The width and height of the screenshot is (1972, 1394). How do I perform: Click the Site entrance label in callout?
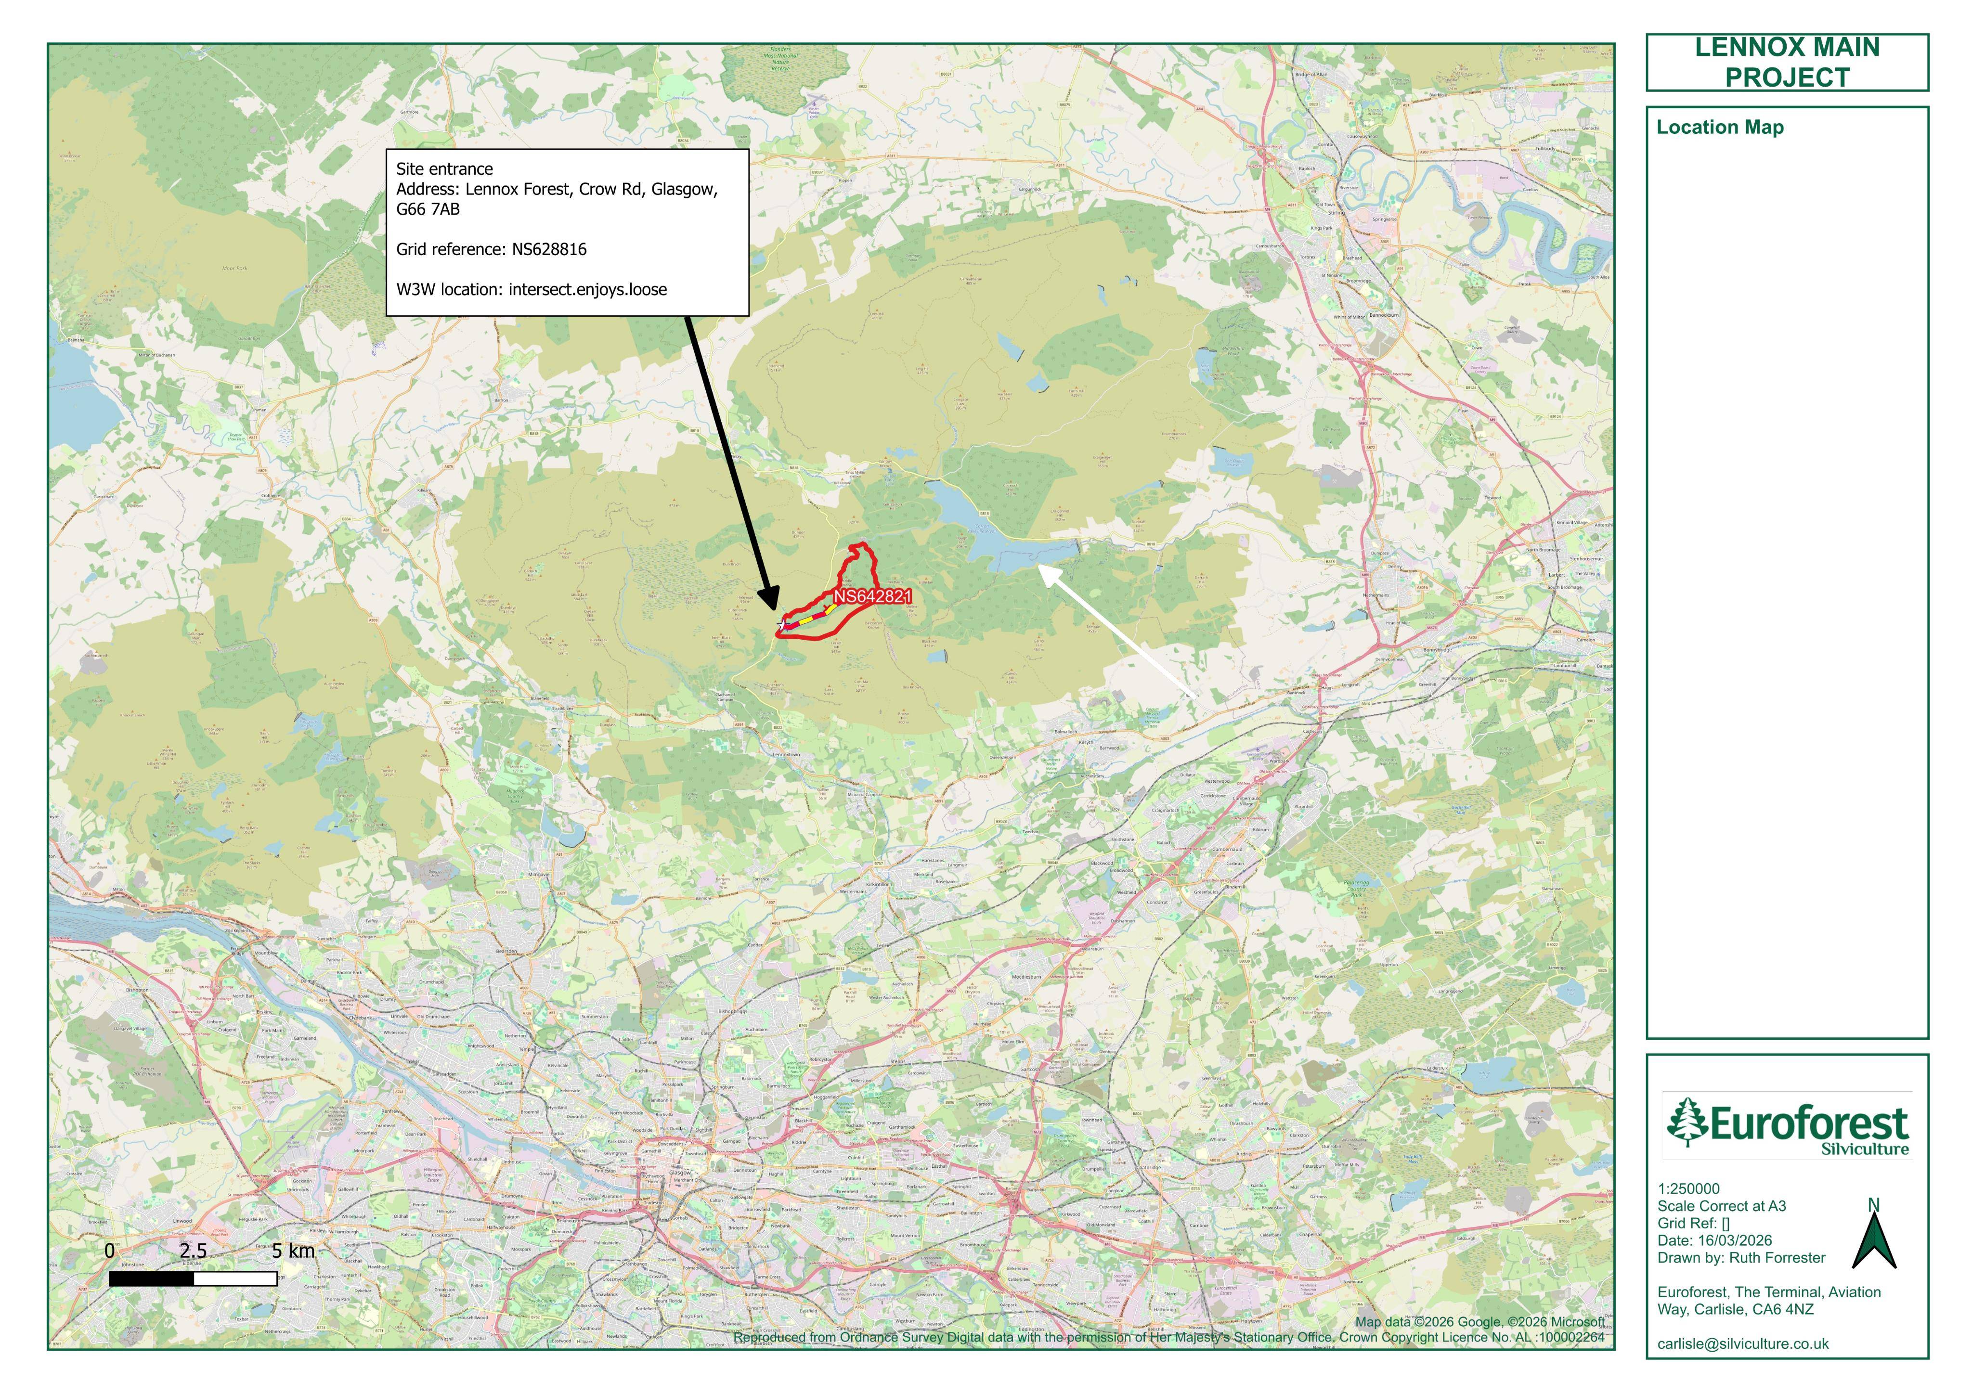point(444,169)
